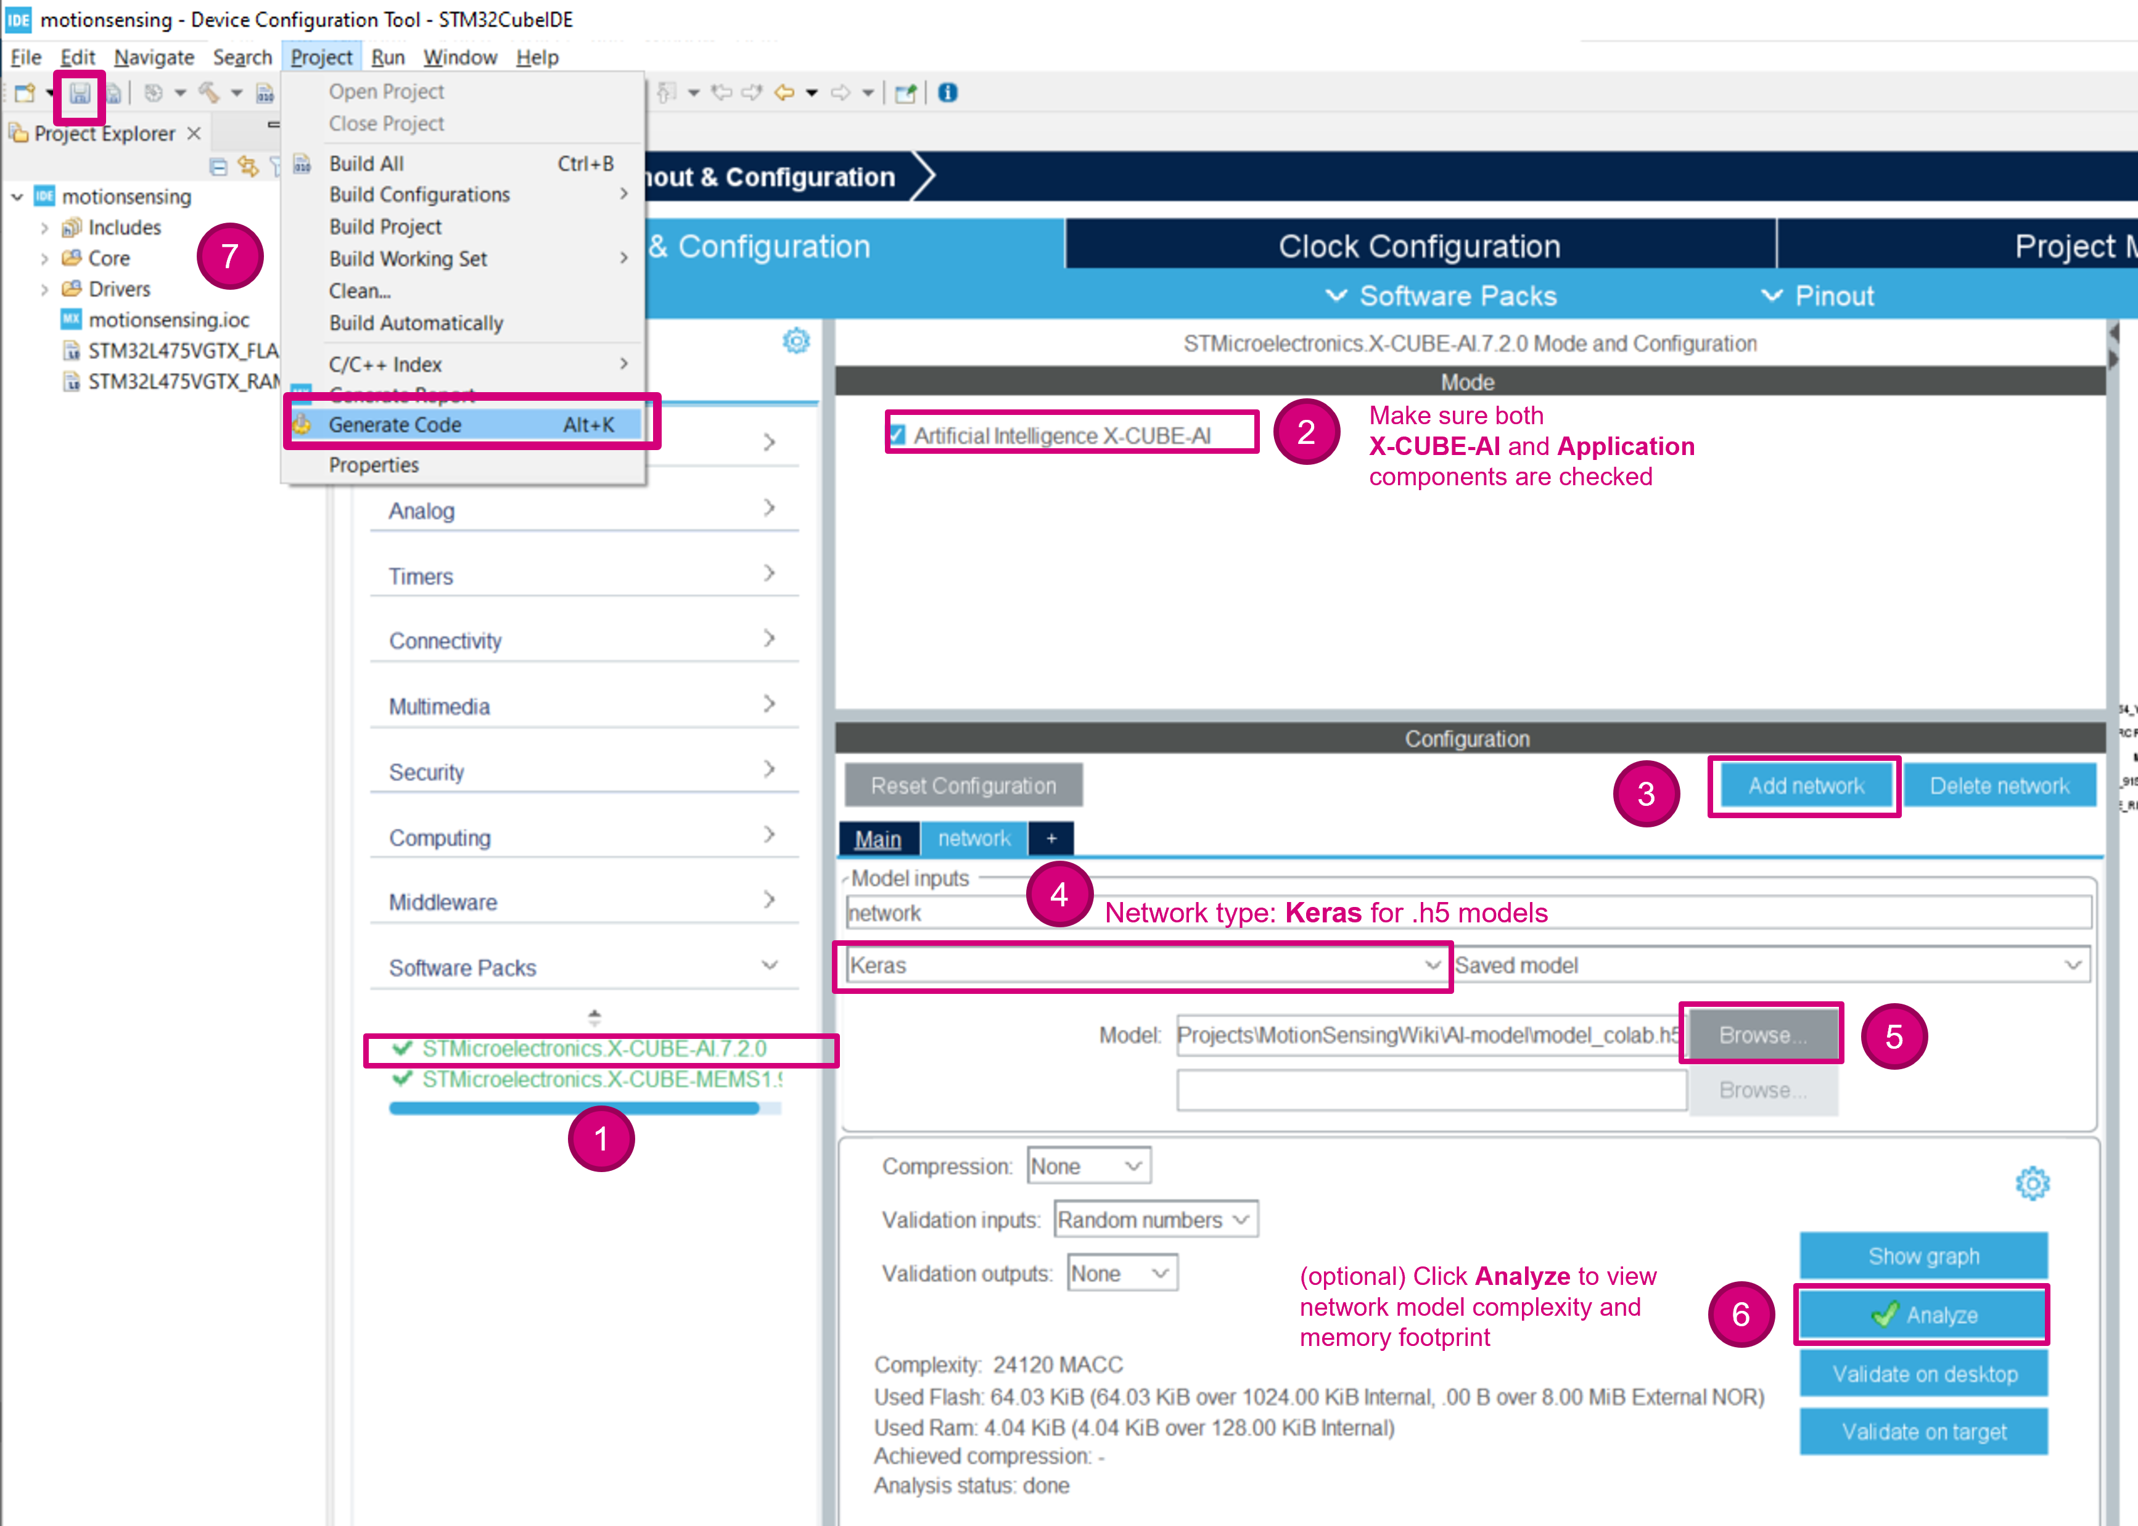Click the Forward navigation arrow icon
Image resolution: width=2138 pixels, height=1526 pixels.
click(841, 92)
